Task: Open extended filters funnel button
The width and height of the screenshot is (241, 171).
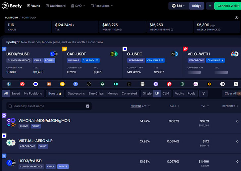Action: pyautogui.click(x=203, y=93)
